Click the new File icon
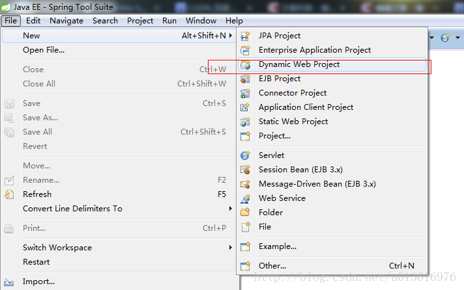The image size is (464, 290). pos(246,227)
